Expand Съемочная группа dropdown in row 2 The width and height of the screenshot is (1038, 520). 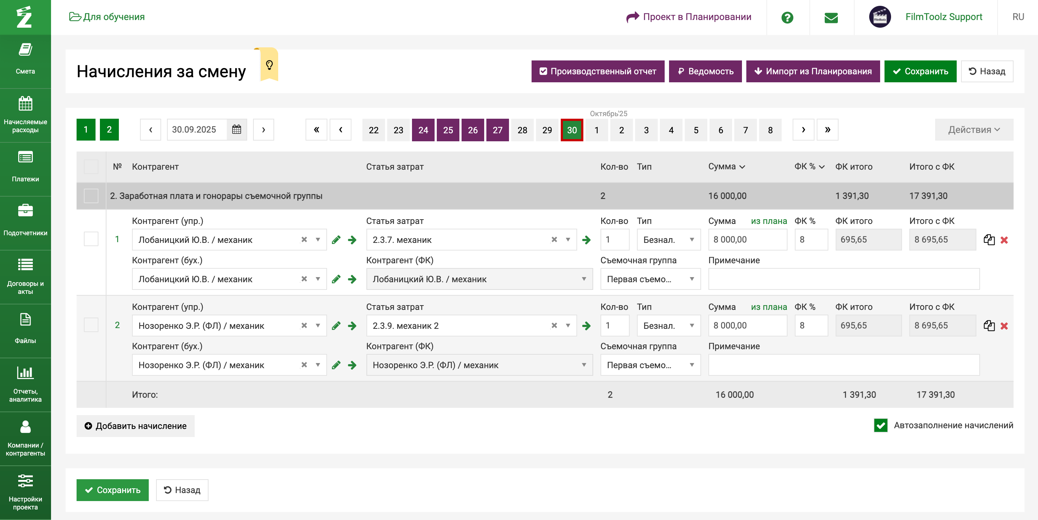[650, 365]
